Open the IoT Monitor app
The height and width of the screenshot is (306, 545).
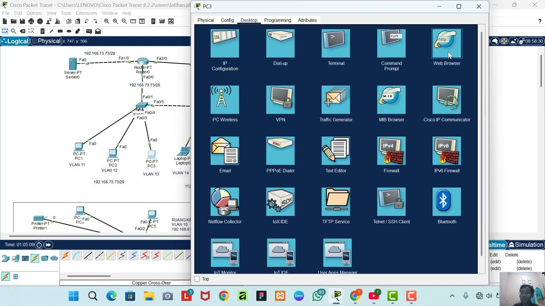[225, 253]
